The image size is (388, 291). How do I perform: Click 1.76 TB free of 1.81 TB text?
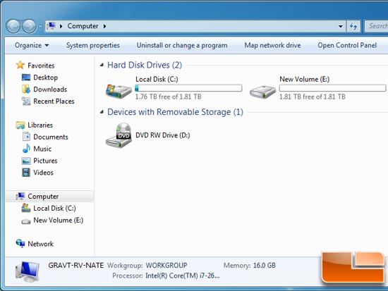[x=169, y=97]
